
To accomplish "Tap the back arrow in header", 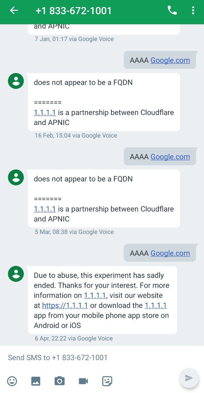I will pyautogui.click(x=14, y=11).
